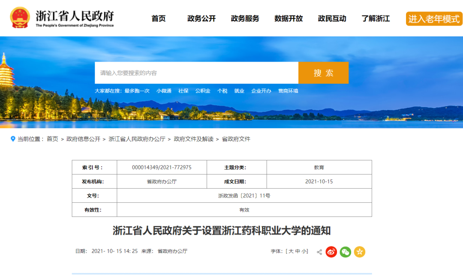Screen dimensions: 463x278
Task: Enter elderly mode via 进入老年模式 button
Action: pyautogui.click(x=434, y=19)
